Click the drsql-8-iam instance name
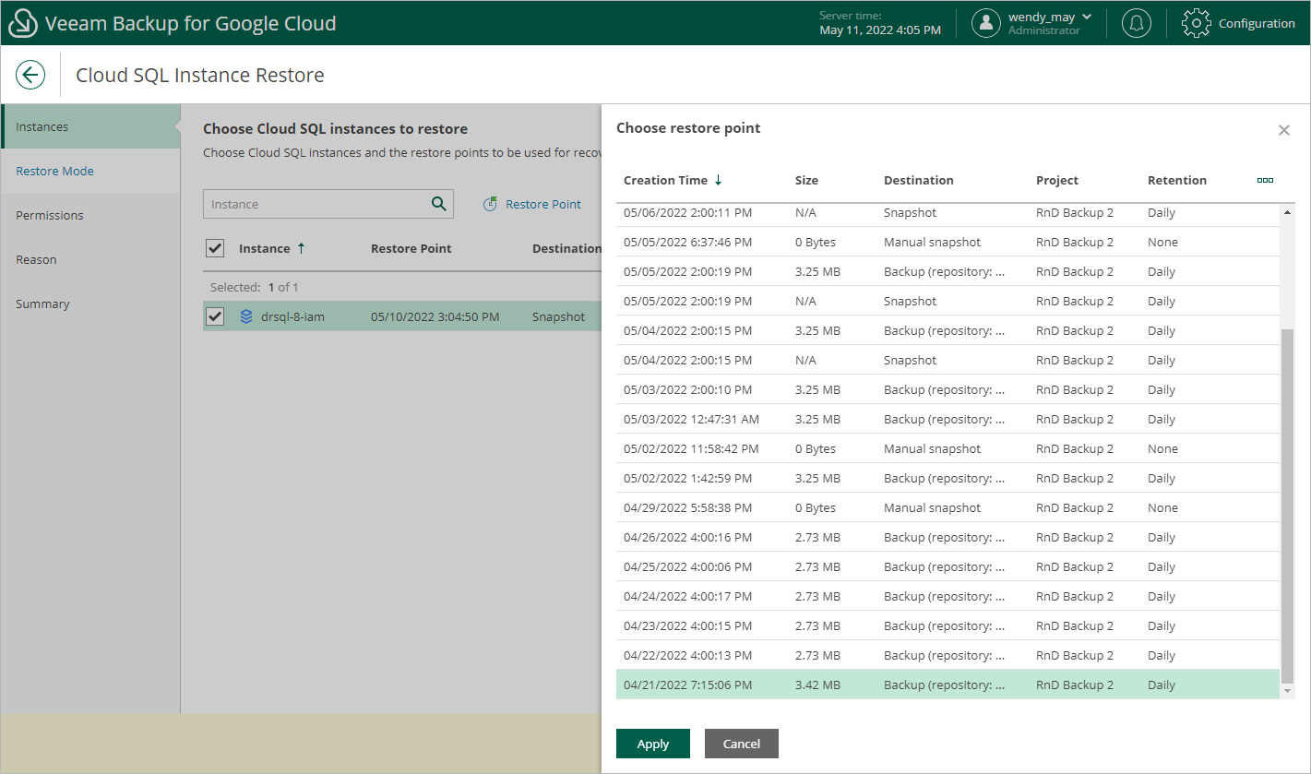Viewport: 1311px width, 774px height. click(292, 316)
